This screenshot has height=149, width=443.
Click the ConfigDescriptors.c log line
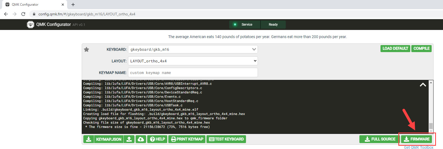coord(143,88)
